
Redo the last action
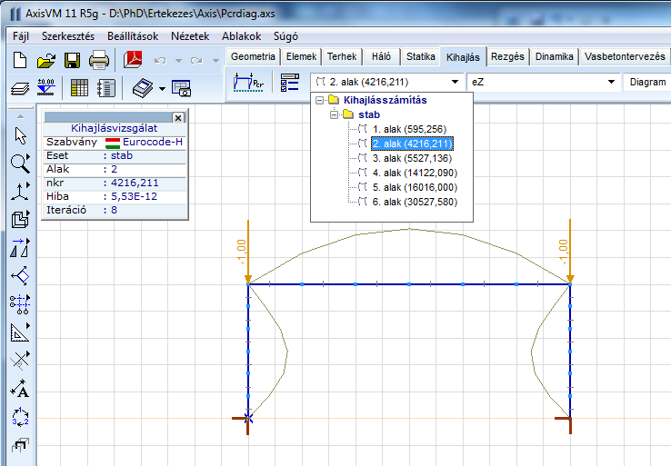click(196, 61)
